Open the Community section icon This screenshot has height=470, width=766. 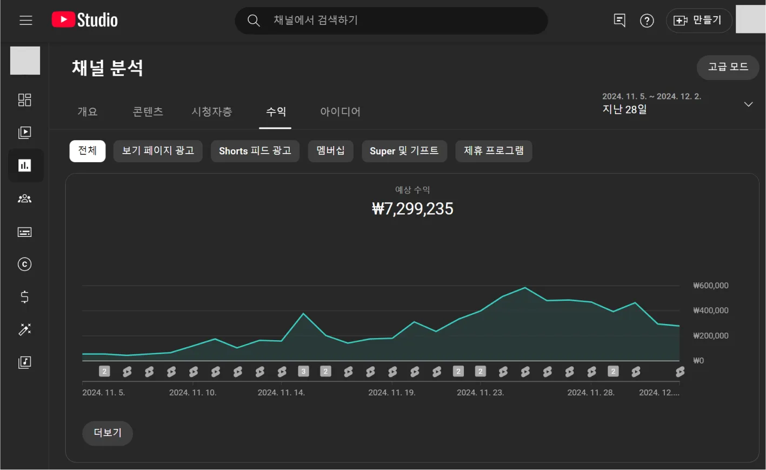pyautogui.click(x=24, y=198)
